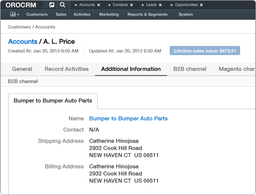Open the Customers menu
Viewport: 256px width, 195px height.
(37, 14)
